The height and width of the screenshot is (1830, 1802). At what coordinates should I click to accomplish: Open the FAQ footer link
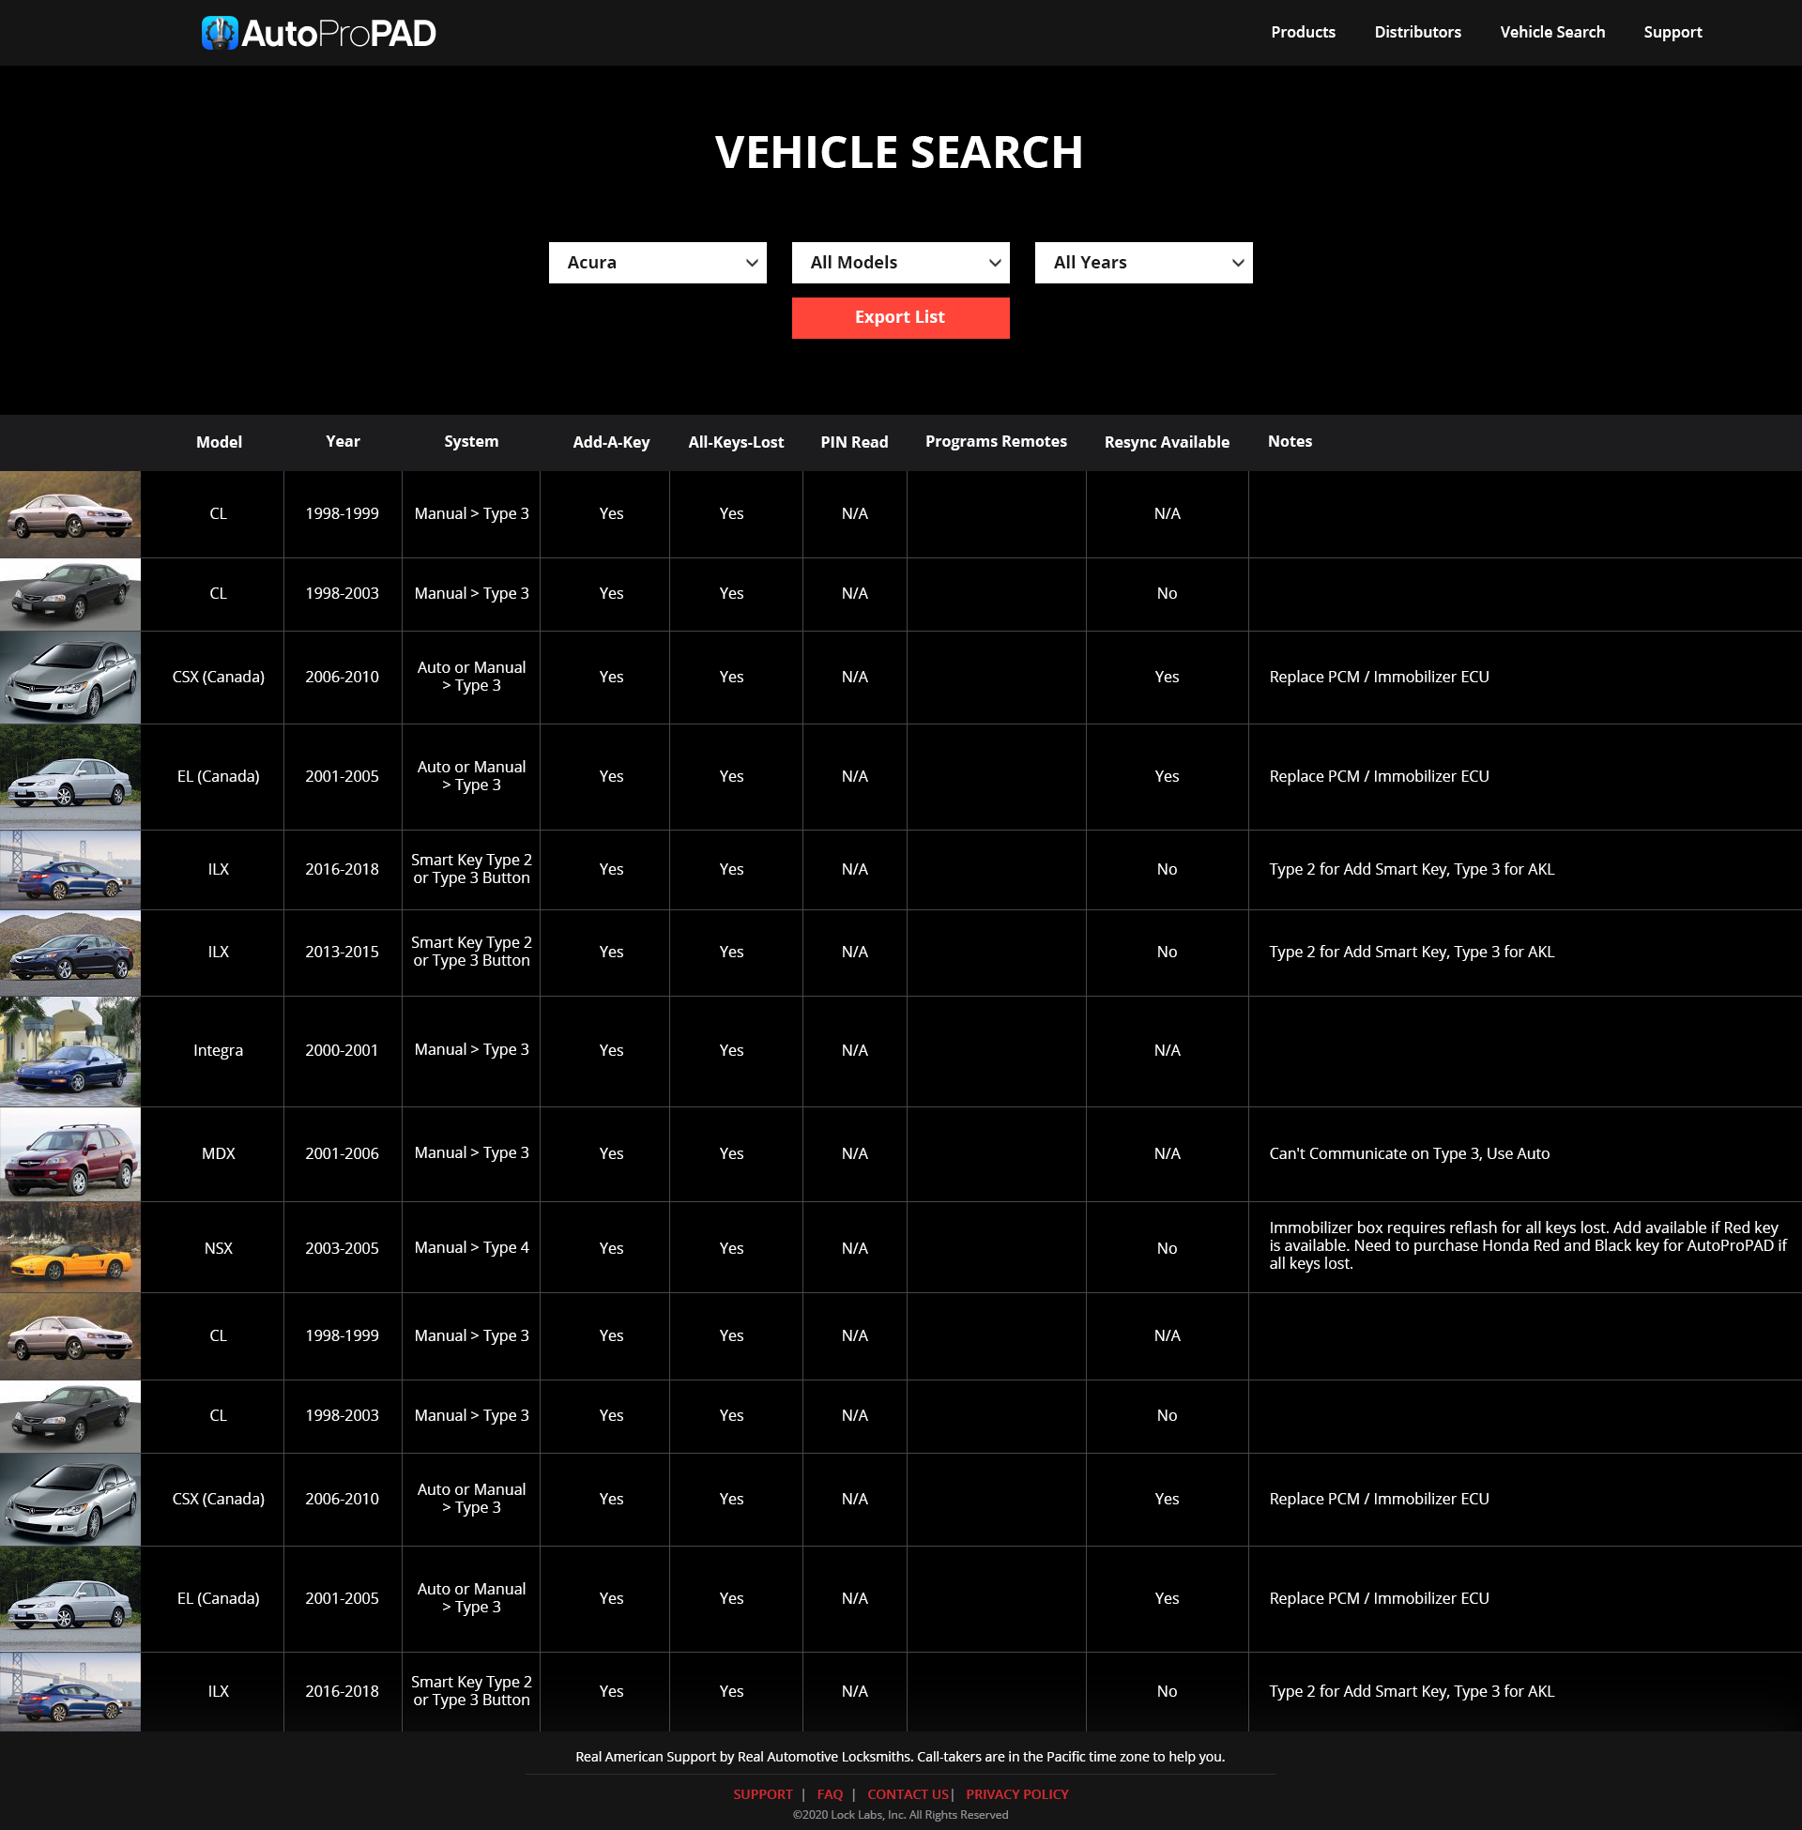[x=829, y=1794]
